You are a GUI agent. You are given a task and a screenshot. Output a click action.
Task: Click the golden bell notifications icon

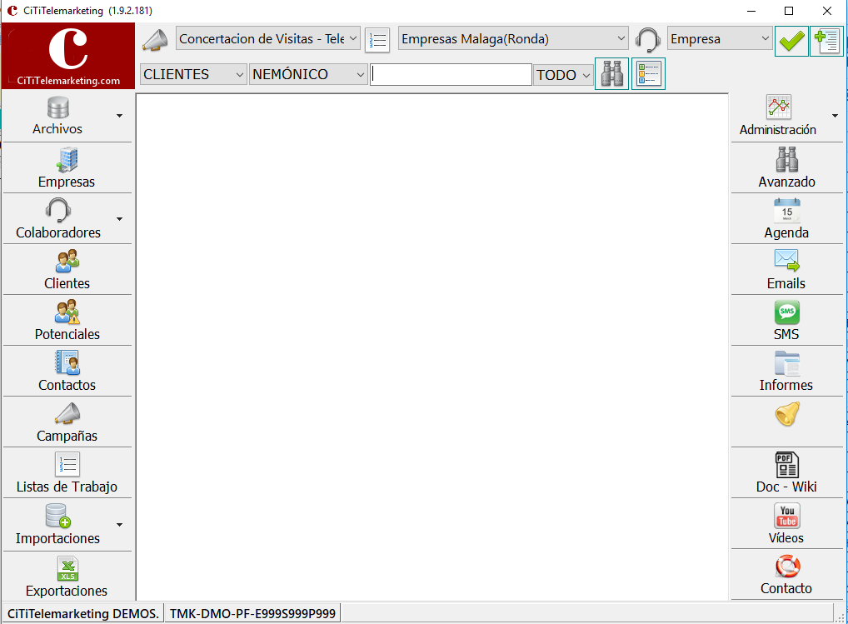[787, 414]
